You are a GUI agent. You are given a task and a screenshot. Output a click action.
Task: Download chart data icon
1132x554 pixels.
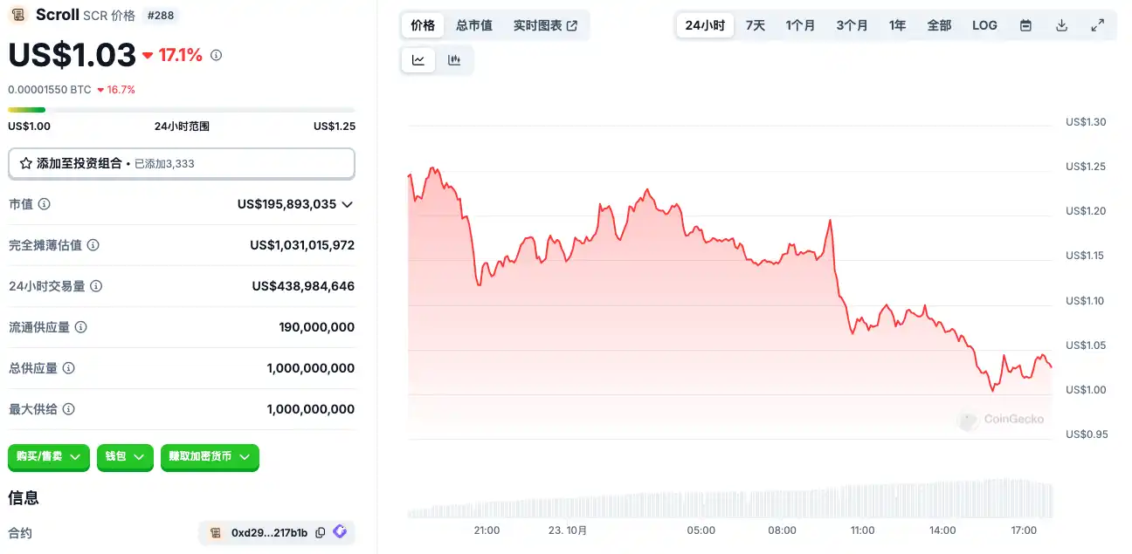coord(1062,25)
